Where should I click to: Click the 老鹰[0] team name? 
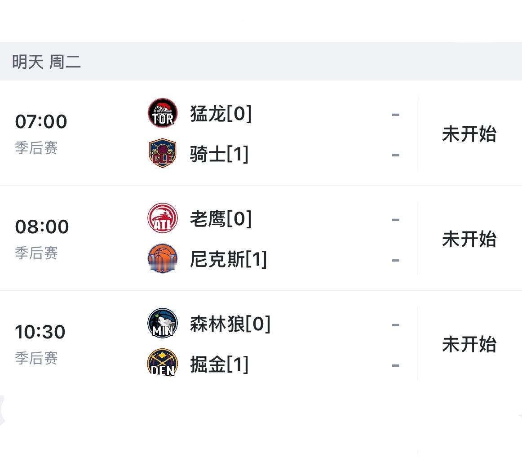220,219
